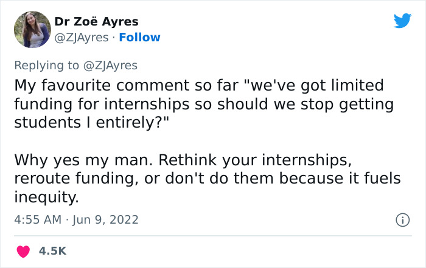Image resolution: width=426 pixels, height=268 pixels.
Task: Click the "students I entirely?" line
Action: [92, 122]
